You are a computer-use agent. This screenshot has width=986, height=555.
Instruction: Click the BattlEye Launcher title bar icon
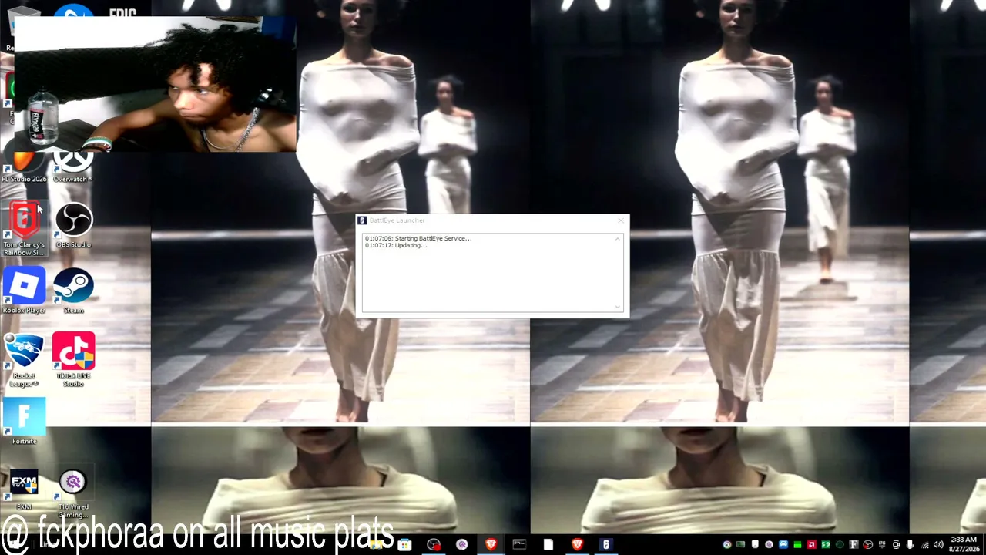[362, 220]
